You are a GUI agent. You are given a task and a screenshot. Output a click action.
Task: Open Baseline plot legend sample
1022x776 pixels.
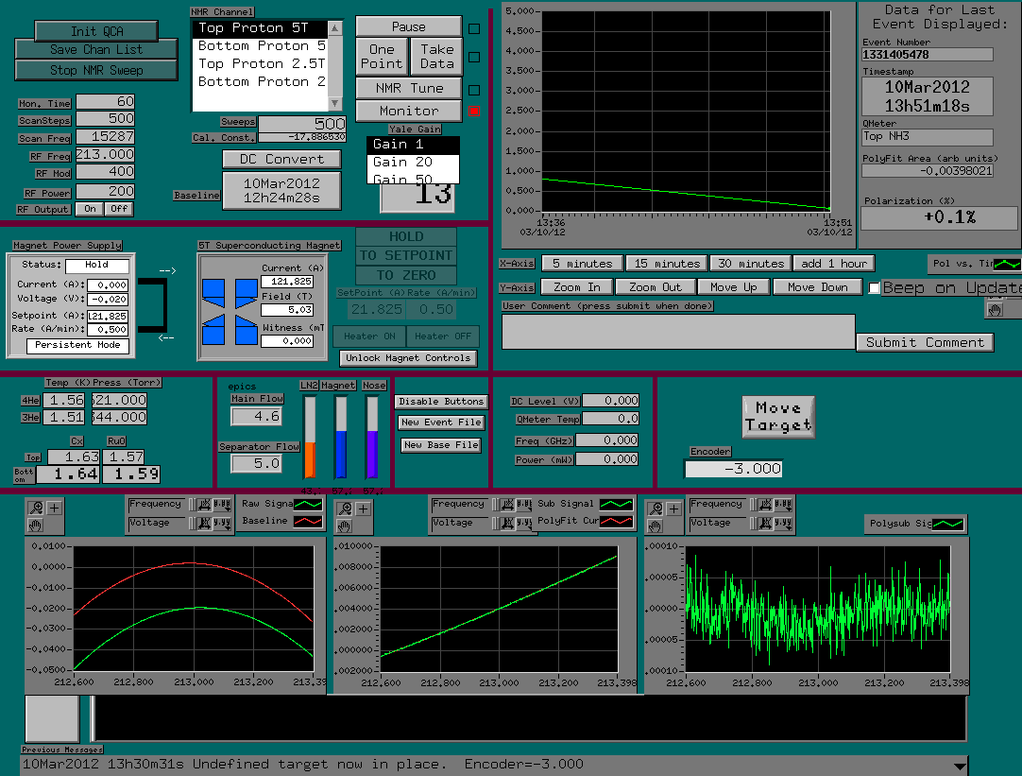(x=308, y=521)
